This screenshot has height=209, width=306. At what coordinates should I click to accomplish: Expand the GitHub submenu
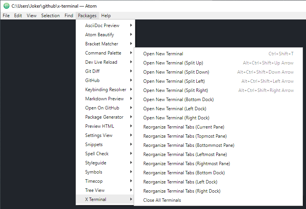tap(105, 80)
